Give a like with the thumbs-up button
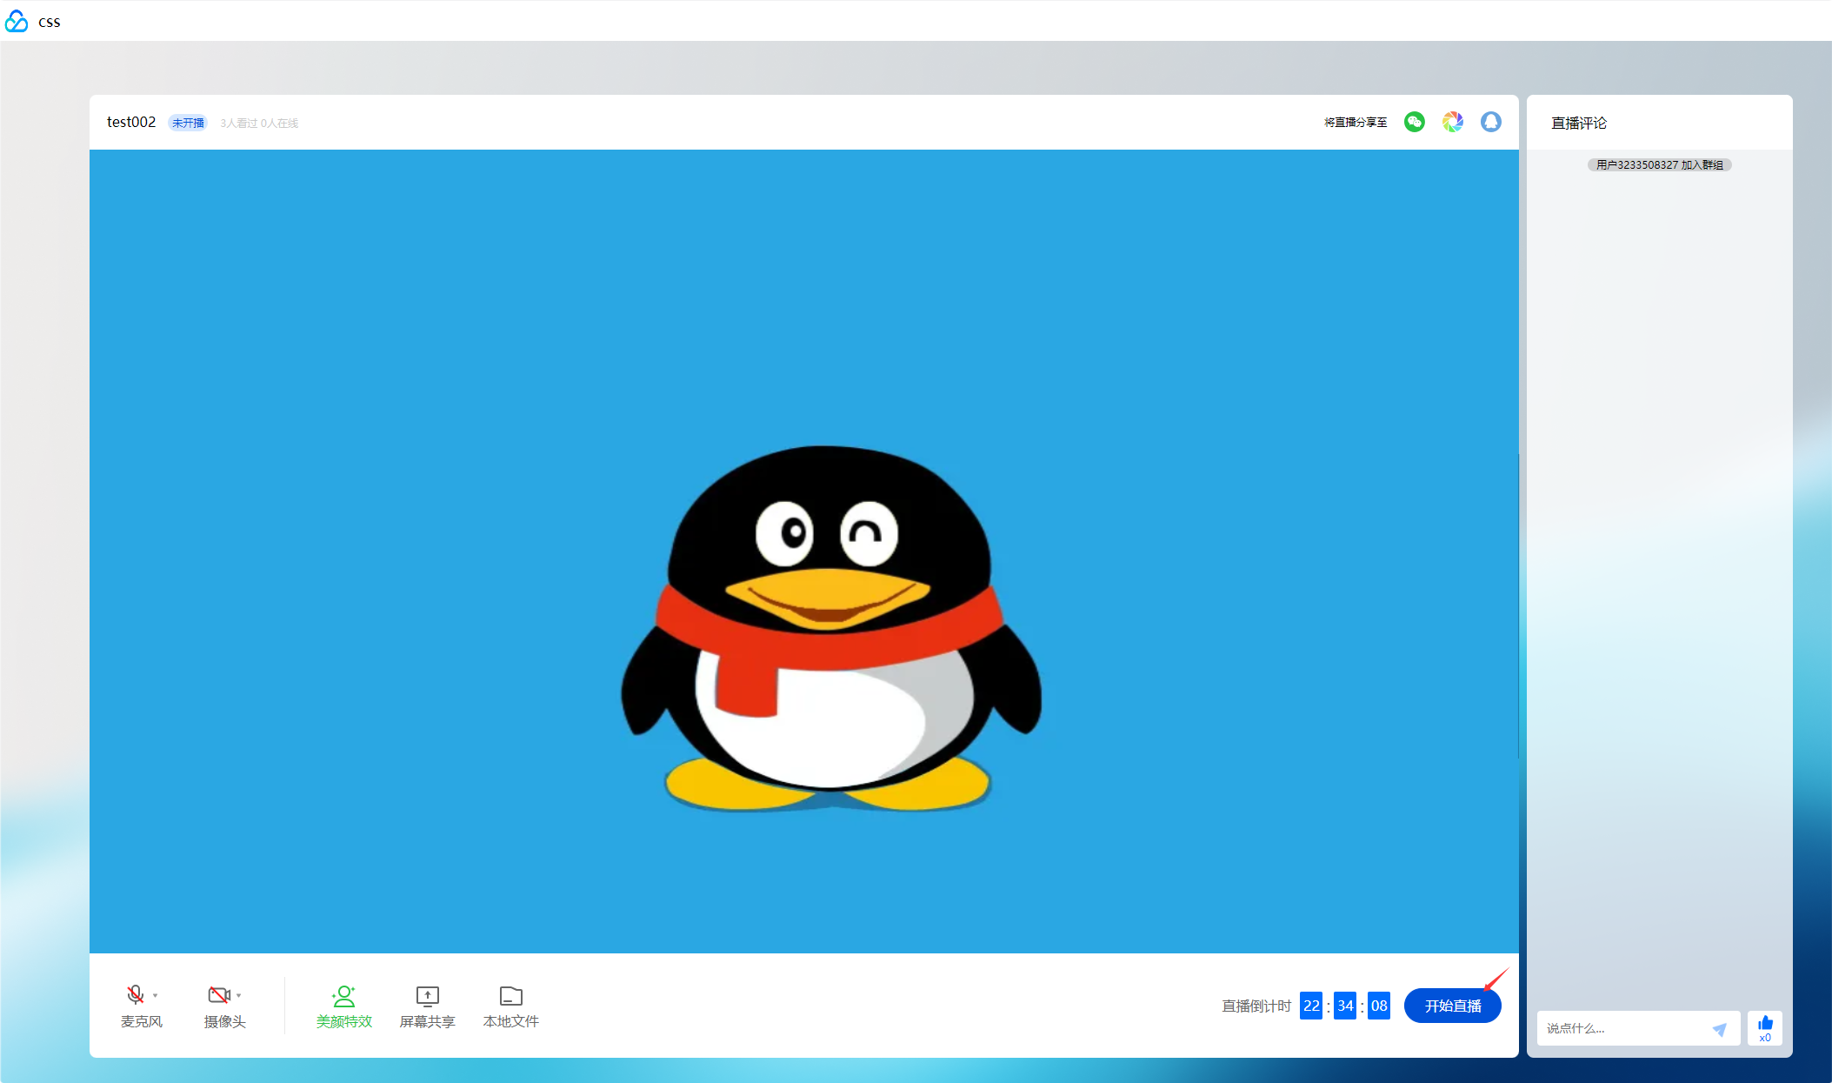Image resolution: width=1832 pixels, height=1083 pixels. pos(1765,1028)
